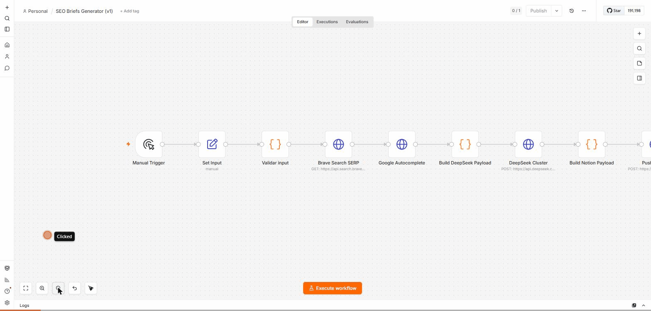Go to Home in left sidebar
Screen dimensions: 651x311
[7, 45]
